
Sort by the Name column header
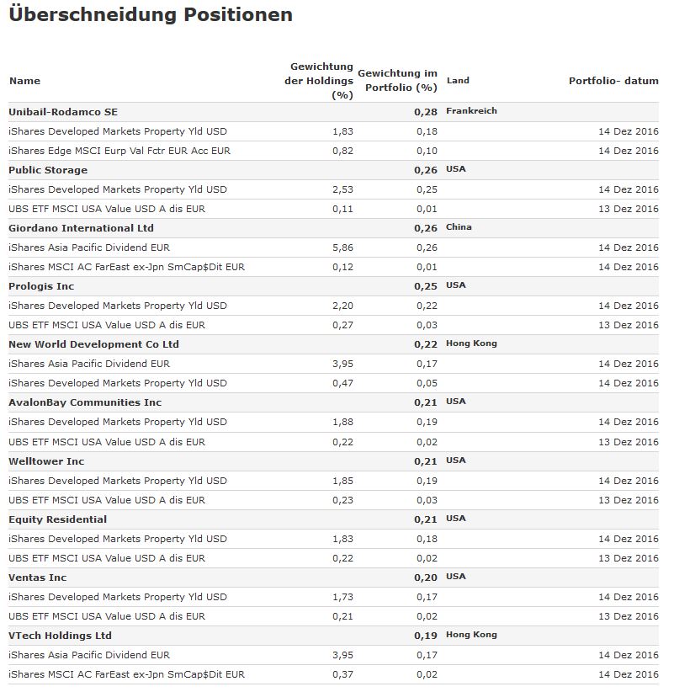pyautogui.click(x=24, y=81)
